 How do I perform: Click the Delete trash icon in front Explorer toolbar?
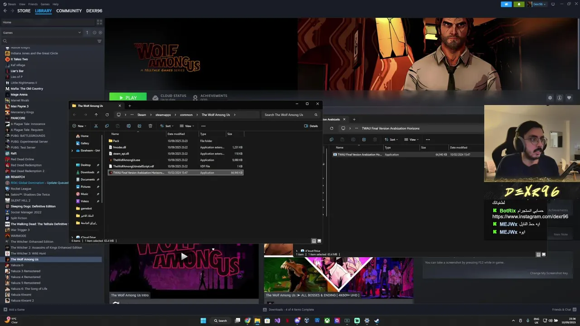pyautogui.click(x=150, y=126)
